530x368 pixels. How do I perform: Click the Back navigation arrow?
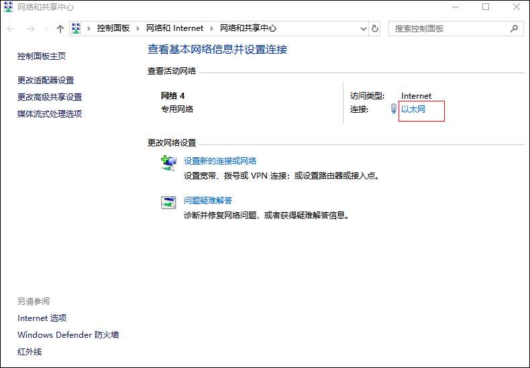(11, 29)
